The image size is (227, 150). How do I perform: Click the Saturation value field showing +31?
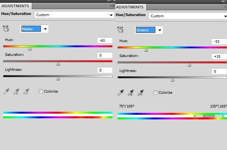click(x=219, y=56)
